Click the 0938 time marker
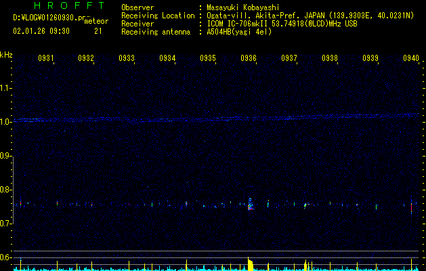426x271 pixels. [x=330, y=58]
